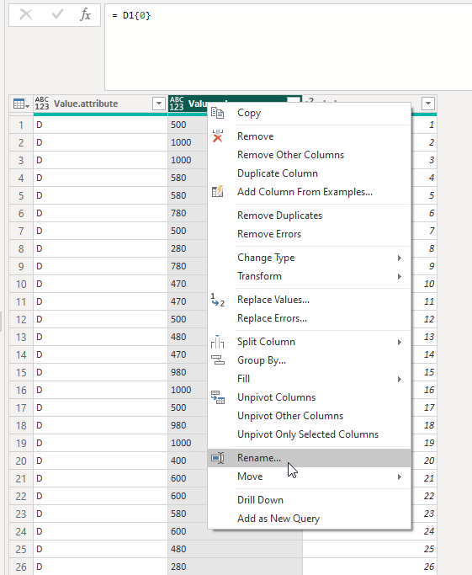Click the formula bar with = D1{0}
Screen dimensions: 472x575
pos(288,47)
